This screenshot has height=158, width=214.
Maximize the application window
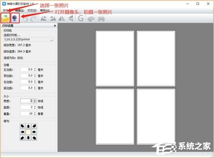pyautogui.click(x=198, y=4)
